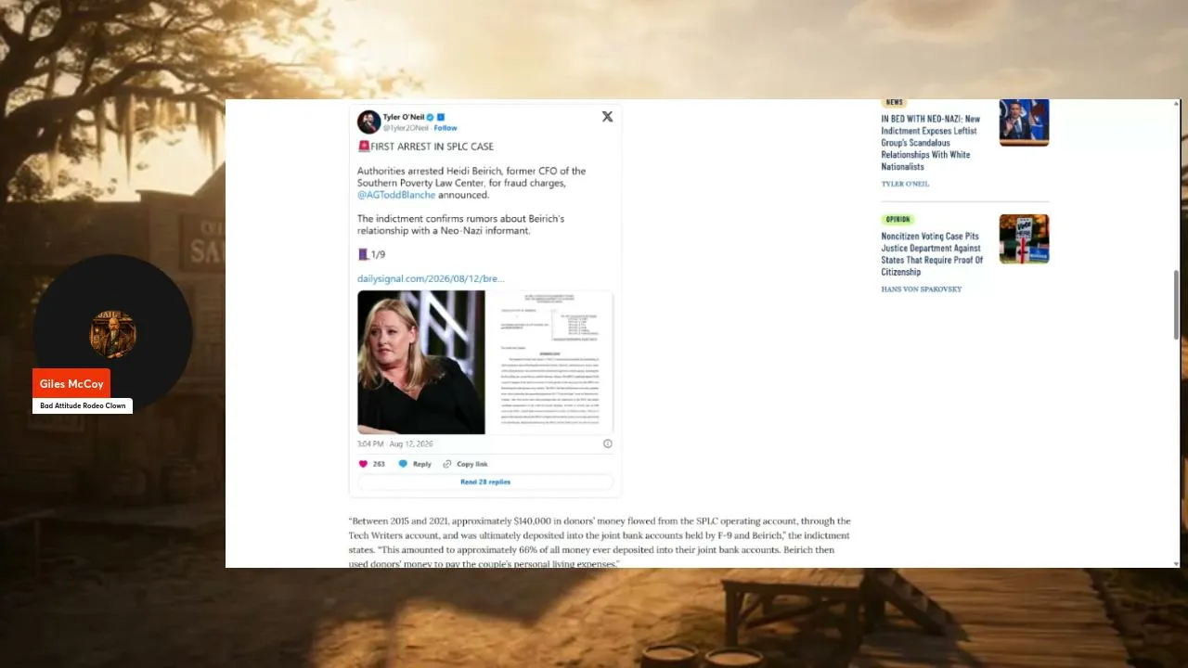1188x668 pixels.
Task: Click the podium speaker article thumbnail
Action: (1024, 122)
